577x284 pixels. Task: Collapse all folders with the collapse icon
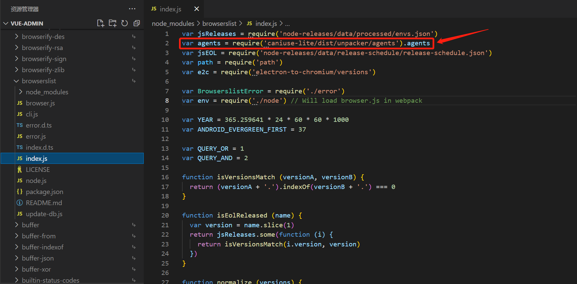(137, 23)
